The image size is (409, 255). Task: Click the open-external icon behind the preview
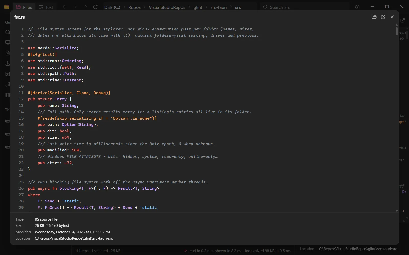pos(403,20)
